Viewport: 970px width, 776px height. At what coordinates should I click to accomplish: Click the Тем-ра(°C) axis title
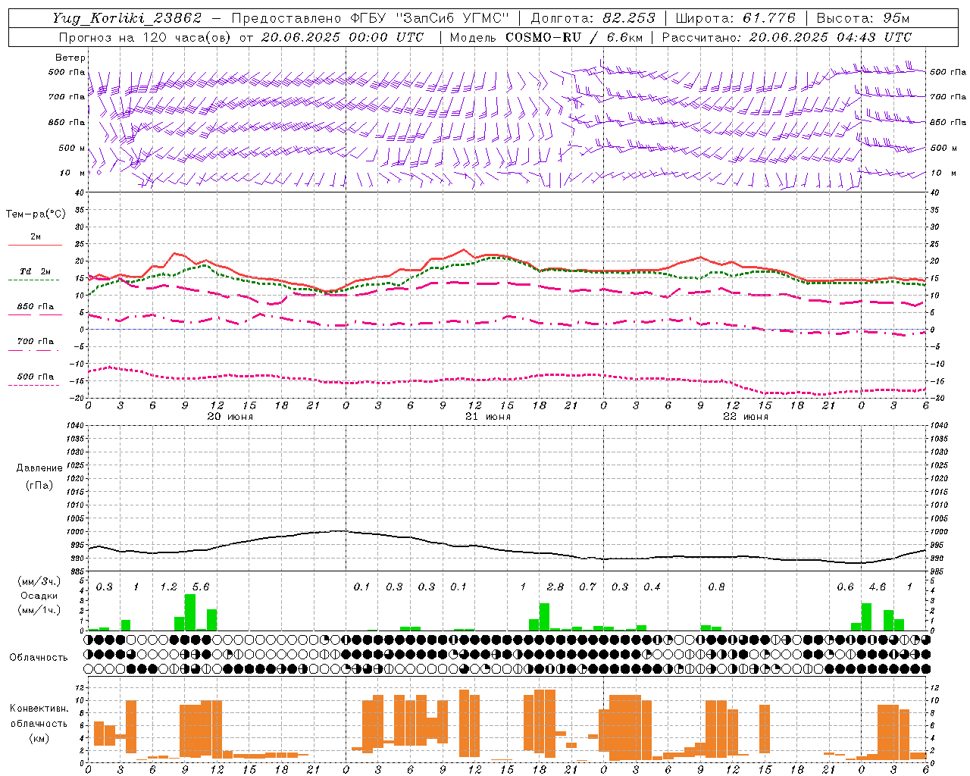(36, 214)
